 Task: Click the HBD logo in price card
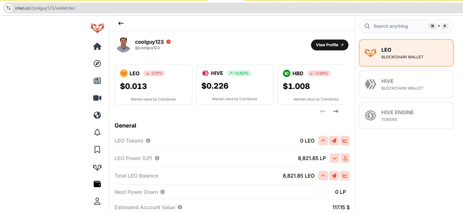286,73
